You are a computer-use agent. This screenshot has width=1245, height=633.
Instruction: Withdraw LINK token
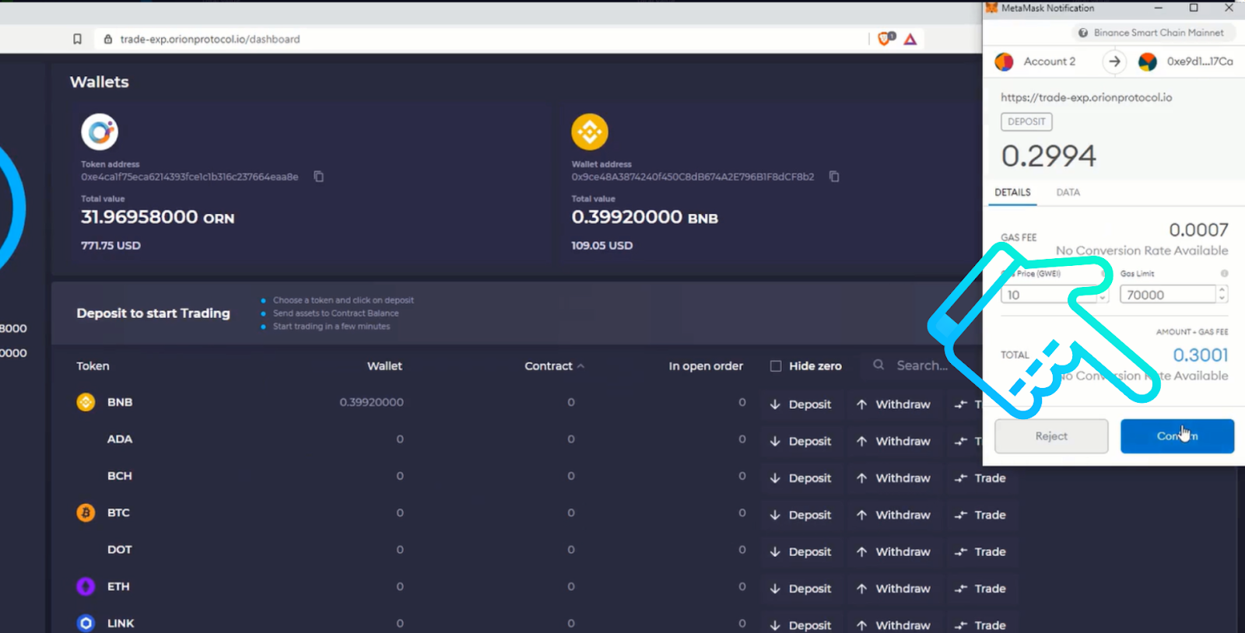893,624
